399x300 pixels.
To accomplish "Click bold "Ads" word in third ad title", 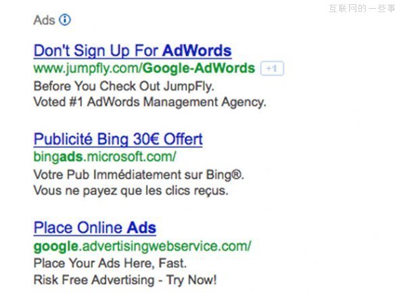I will click(141, 228).
